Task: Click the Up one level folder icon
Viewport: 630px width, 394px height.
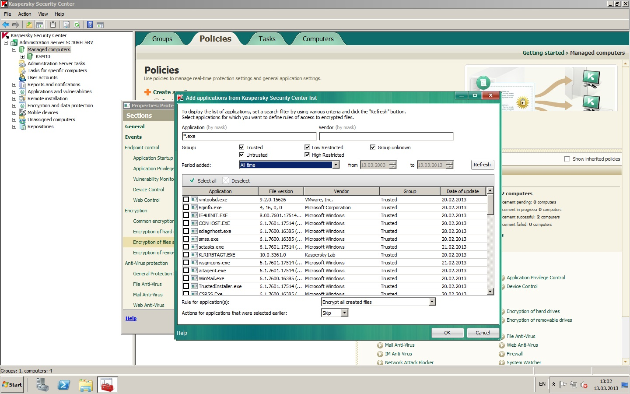Action: [x=29, y=25]
